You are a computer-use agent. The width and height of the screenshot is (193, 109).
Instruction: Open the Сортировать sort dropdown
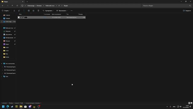pos(48,11)
